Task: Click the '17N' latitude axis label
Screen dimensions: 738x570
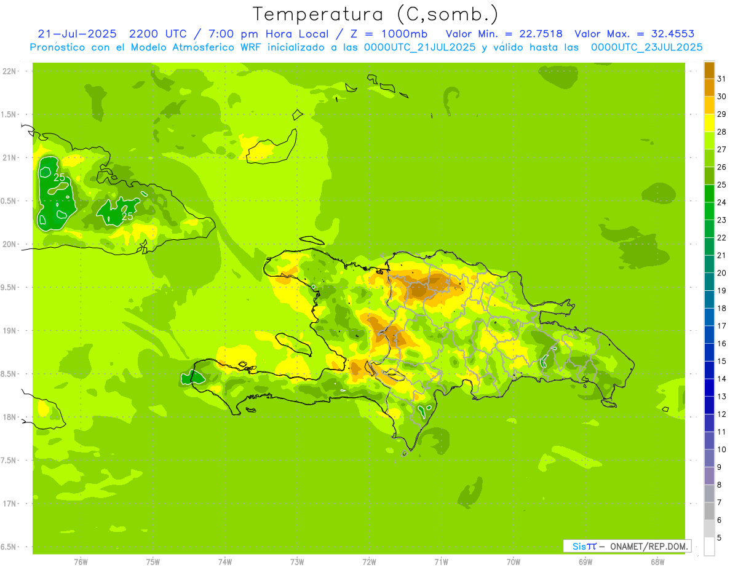Action: tap(9, 504)
